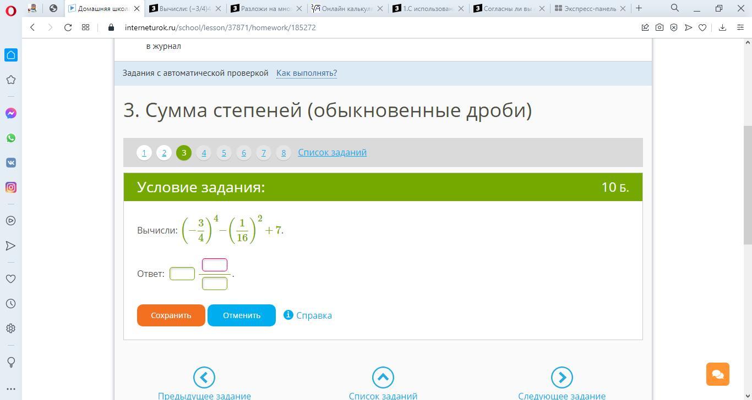Open the lightbulb tips icon in sidebar

click(11, 362)
